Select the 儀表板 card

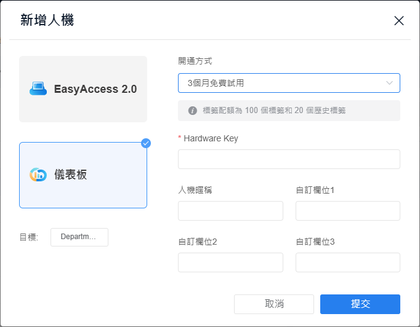[x=83, y=175]
